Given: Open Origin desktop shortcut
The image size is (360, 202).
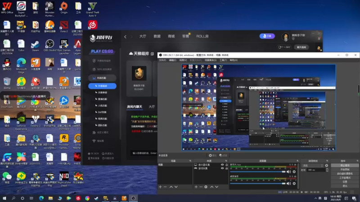Looking at the screenshot, I should click(64, 8).
